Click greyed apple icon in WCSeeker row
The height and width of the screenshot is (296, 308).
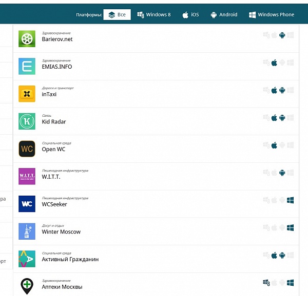(274, 200)
